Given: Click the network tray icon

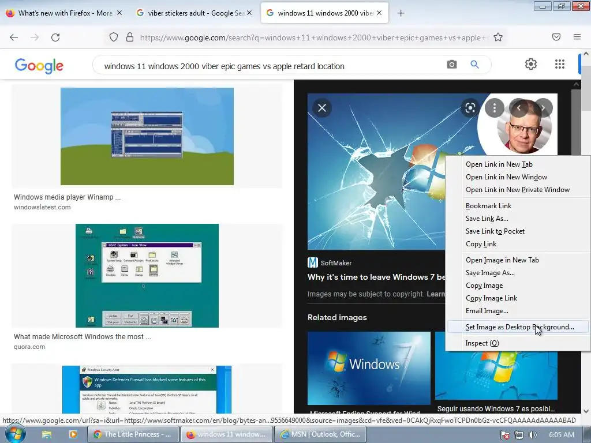Looking at the screenshot, I should point(519,435).
